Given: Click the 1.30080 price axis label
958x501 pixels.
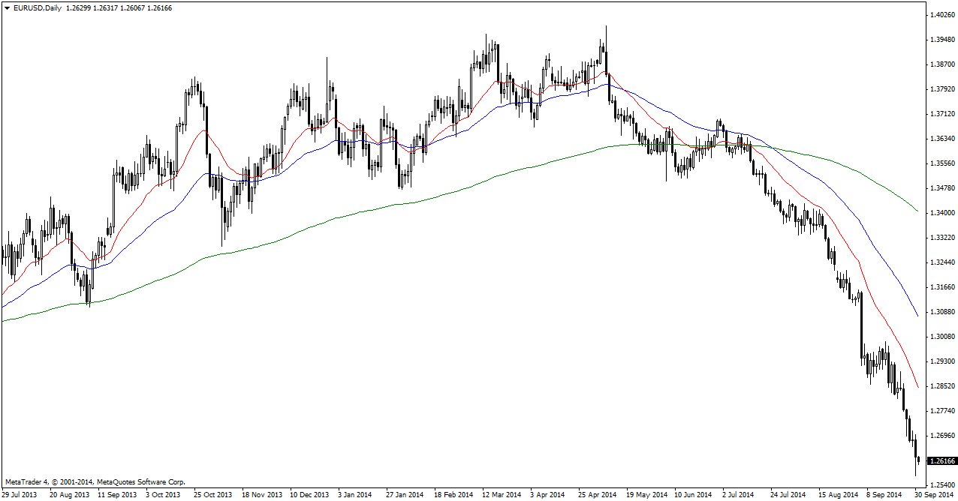Looking at the screenshot, I should 942,337.
